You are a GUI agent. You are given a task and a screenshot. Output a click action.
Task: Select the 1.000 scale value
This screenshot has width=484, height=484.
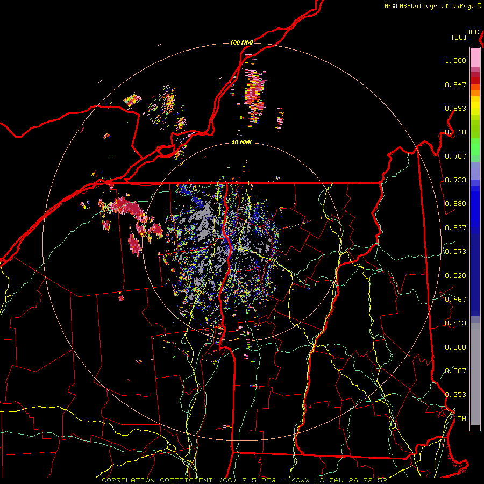pyautogui.click(x=455, y=61)
